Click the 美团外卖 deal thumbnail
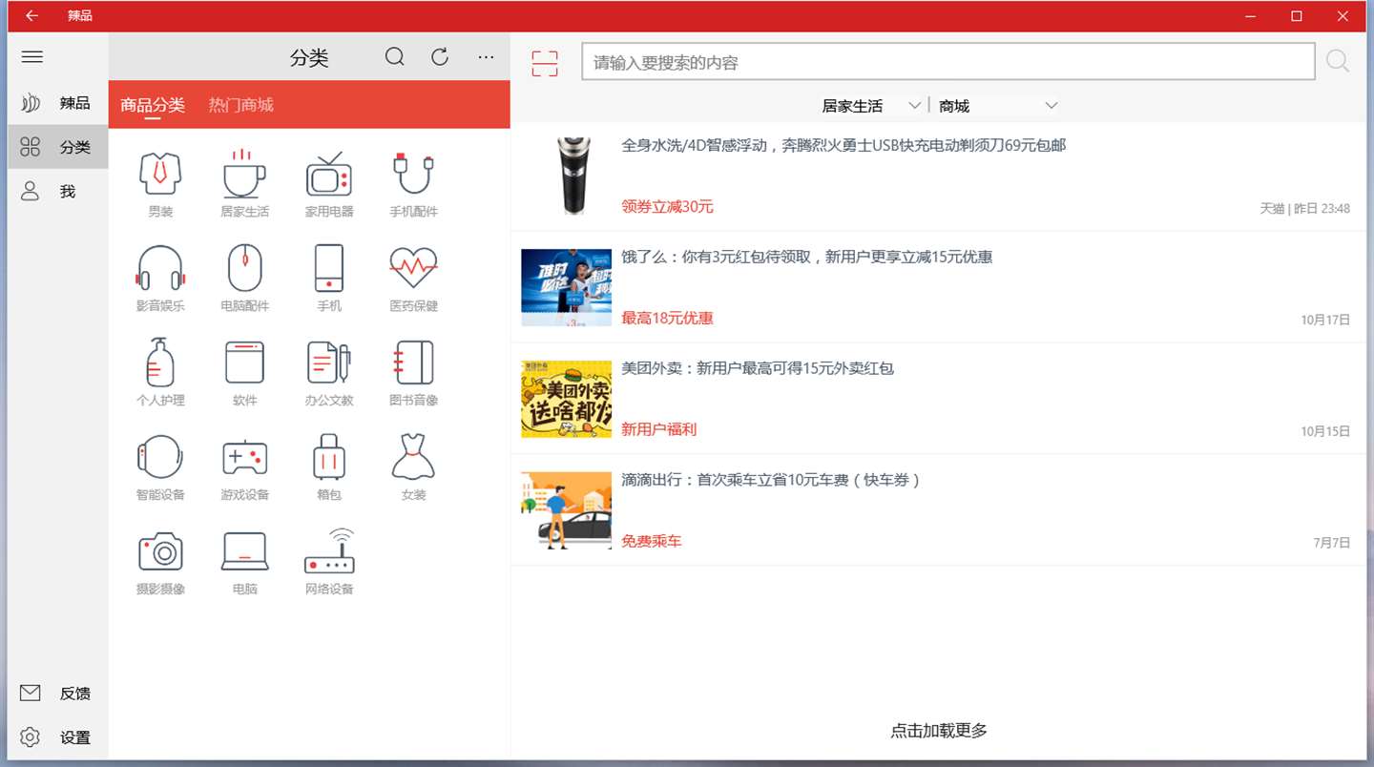 566,399
